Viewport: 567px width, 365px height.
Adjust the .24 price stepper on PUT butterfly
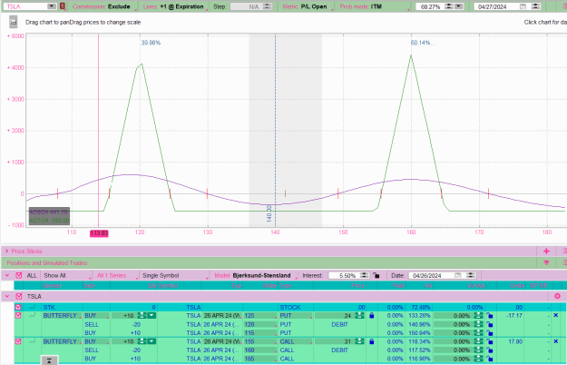coord(359,315)
